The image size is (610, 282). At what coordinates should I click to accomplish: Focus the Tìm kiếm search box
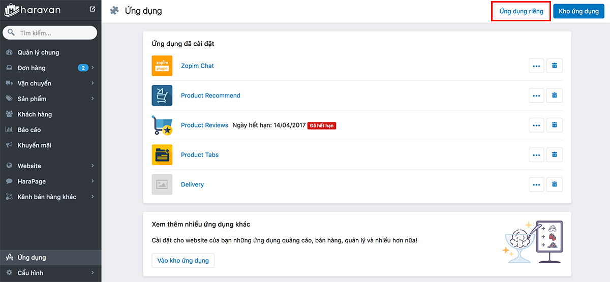(x=50, y=33)
